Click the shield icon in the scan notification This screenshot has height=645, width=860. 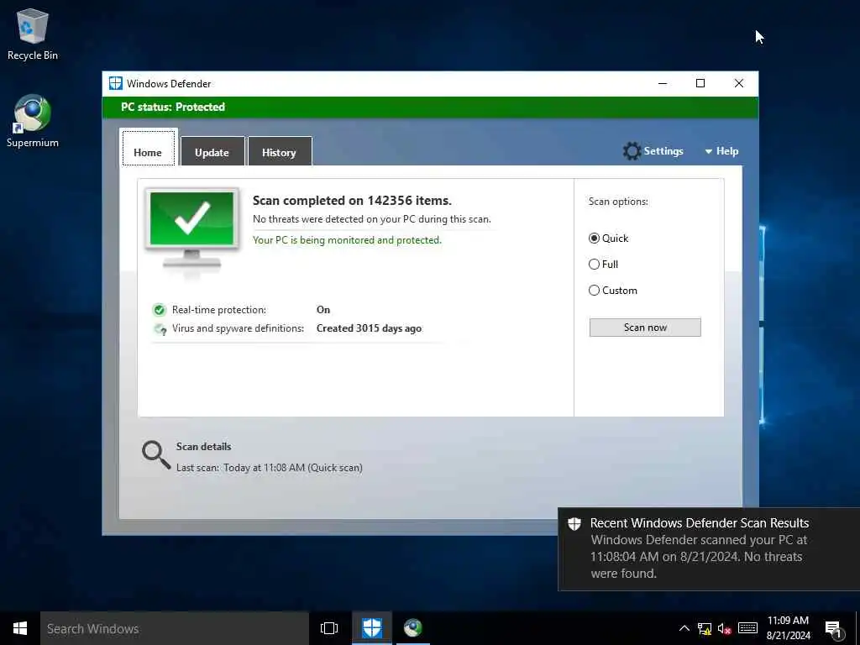[574, 523]
